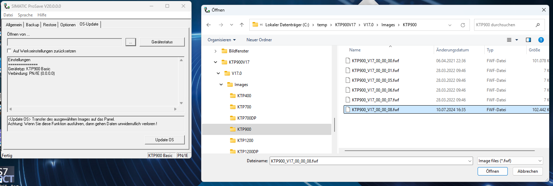Click file icon of KTP900_V17_00_00_00.fwf
Screen dimensions: 553x186
[x=348, y=60]
